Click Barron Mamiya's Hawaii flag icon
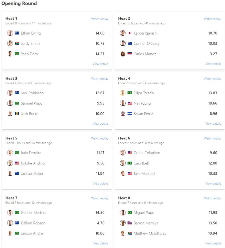 point(130,223)
